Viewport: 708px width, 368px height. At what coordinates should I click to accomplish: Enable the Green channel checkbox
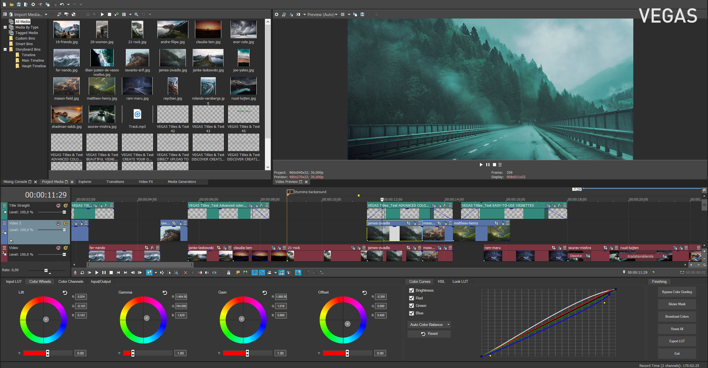(412, 306)
